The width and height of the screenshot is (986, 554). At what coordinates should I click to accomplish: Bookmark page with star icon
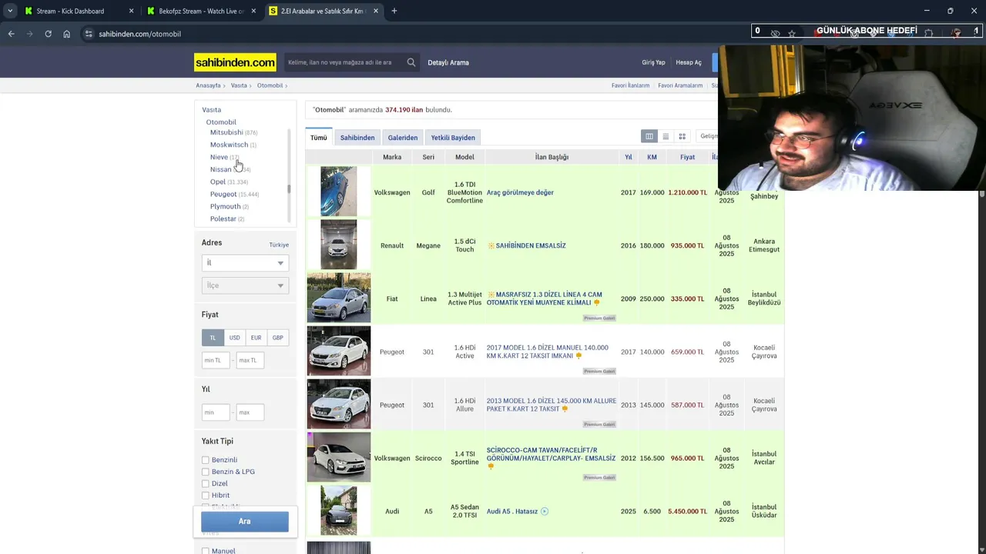[x=792, y=34]
